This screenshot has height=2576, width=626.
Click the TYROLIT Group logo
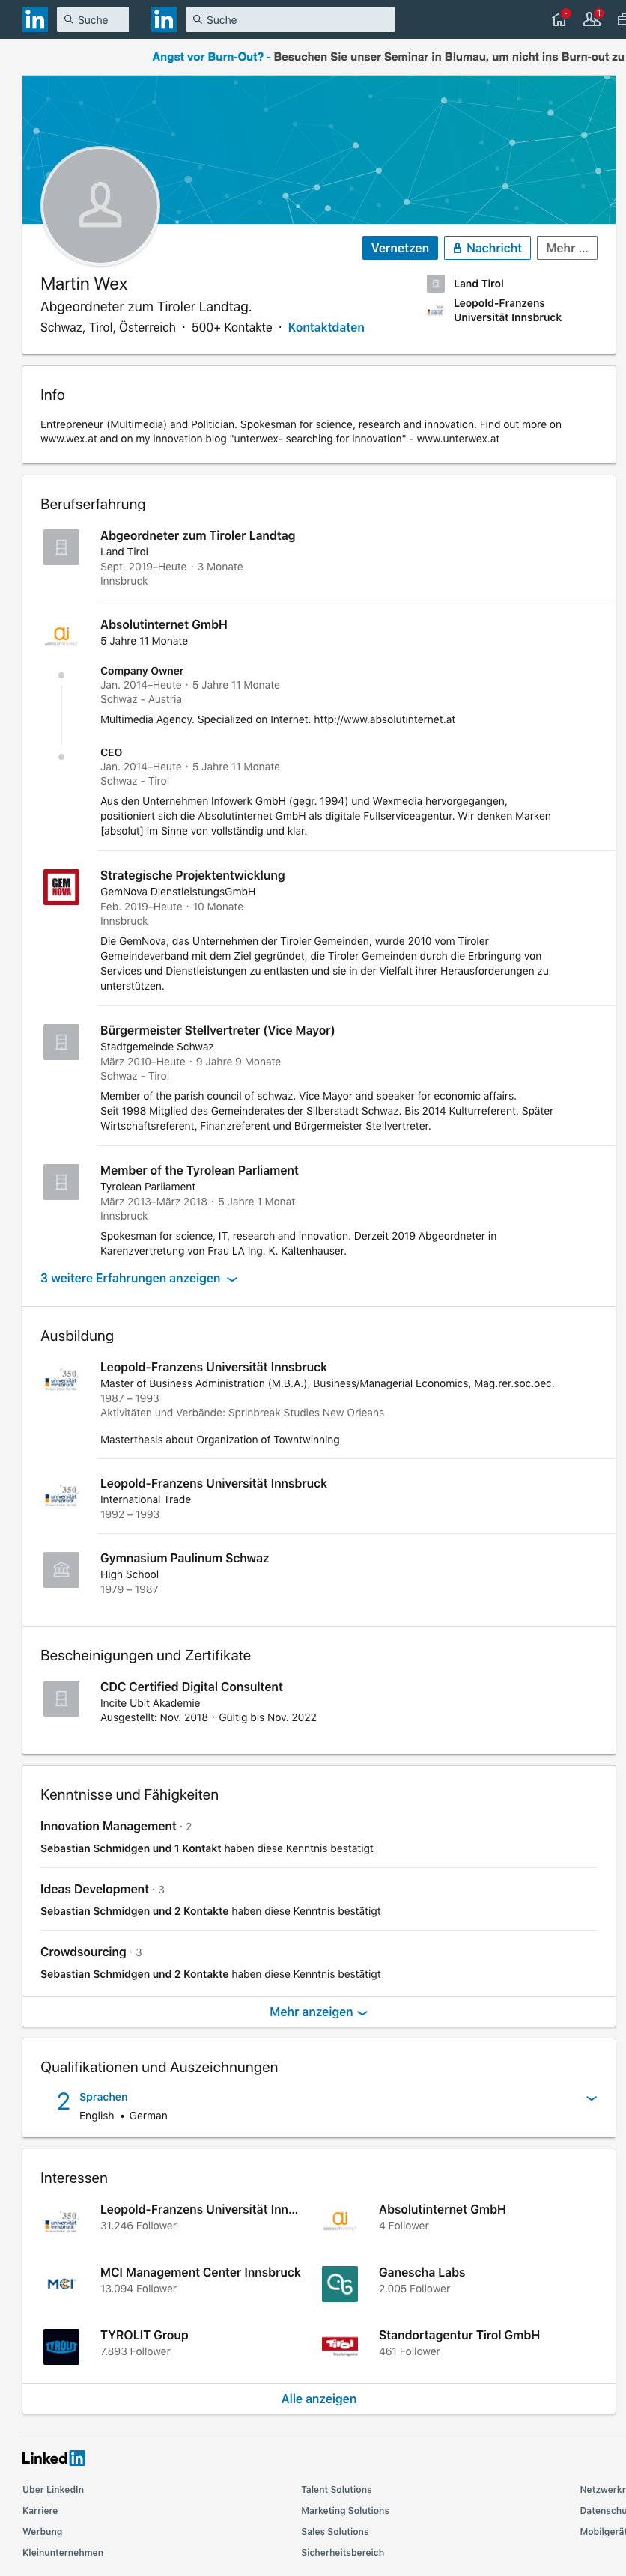61,2346
